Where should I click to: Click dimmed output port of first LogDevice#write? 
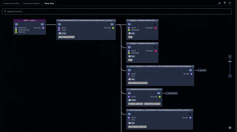tap(155, 24)
